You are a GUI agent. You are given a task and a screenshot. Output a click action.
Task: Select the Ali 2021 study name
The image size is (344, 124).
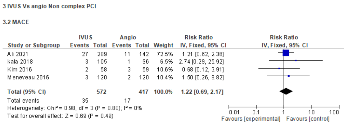click(14, 53)
